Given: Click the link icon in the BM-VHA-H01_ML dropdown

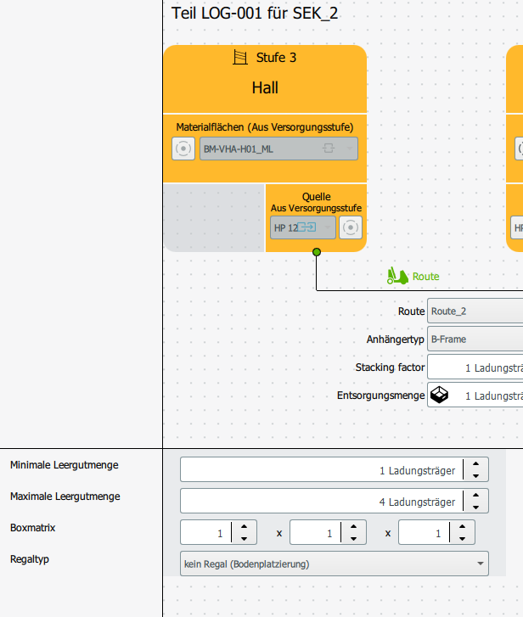Looking at the screenshot, I should [x=329, y=149].
